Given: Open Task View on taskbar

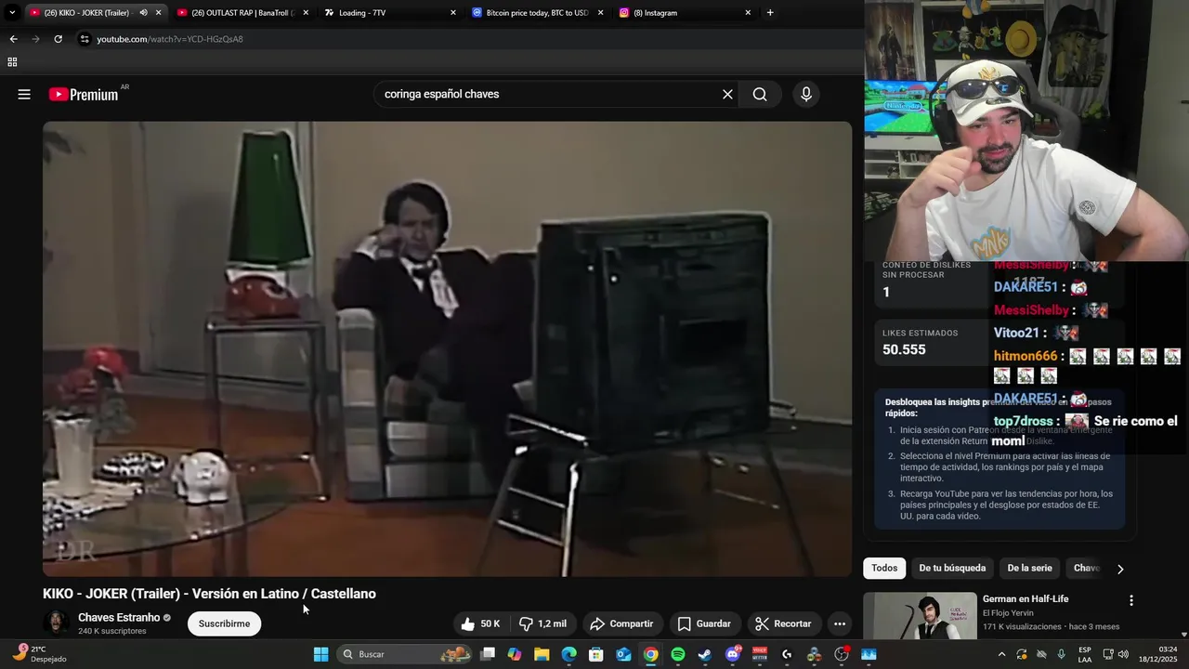Looking at the screenshot, I should 488,654.
